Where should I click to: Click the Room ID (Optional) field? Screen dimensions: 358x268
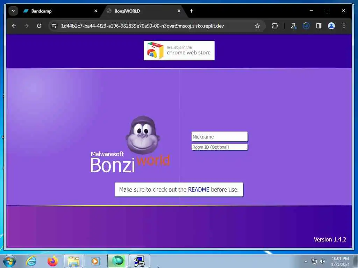220,147
